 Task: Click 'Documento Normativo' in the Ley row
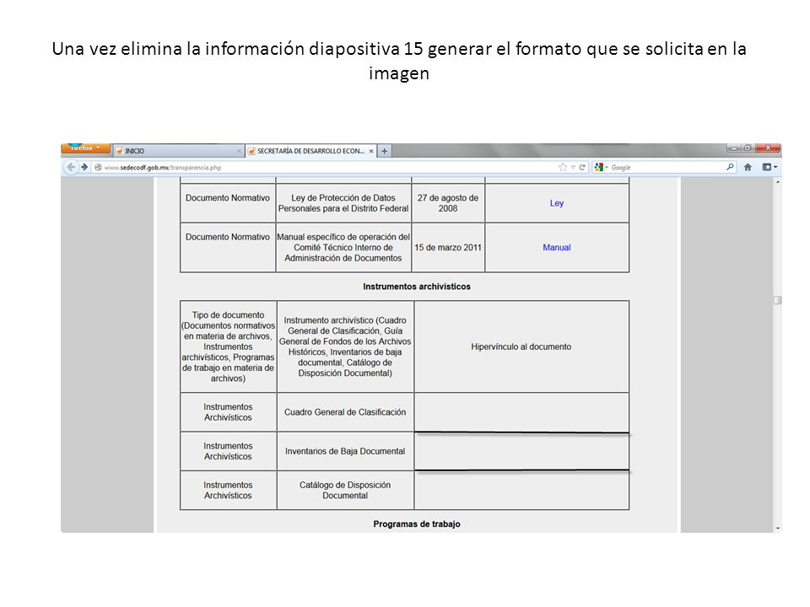click(x=228, y=198)
